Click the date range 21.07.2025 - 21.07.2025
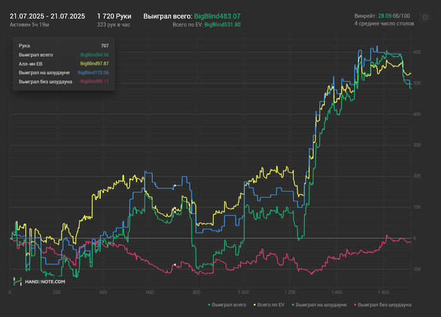This screenshot has width=441, height=317. (47, 16)
